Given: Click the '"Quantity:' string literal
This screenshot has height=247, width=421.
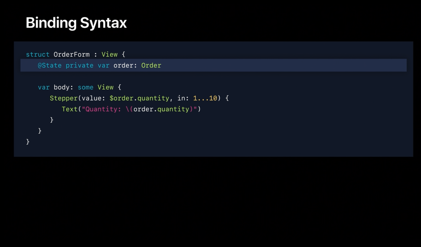Looking at the screenshot, I should click(x=101, y=109).
